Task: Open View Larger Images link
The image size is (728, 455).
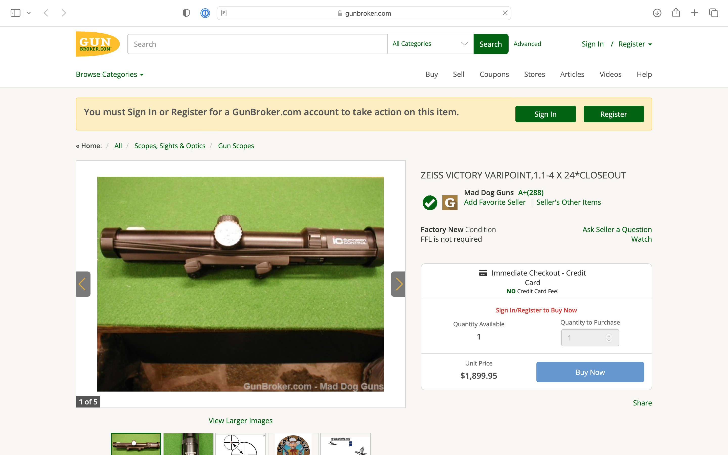Action: (x=240, y=420)
